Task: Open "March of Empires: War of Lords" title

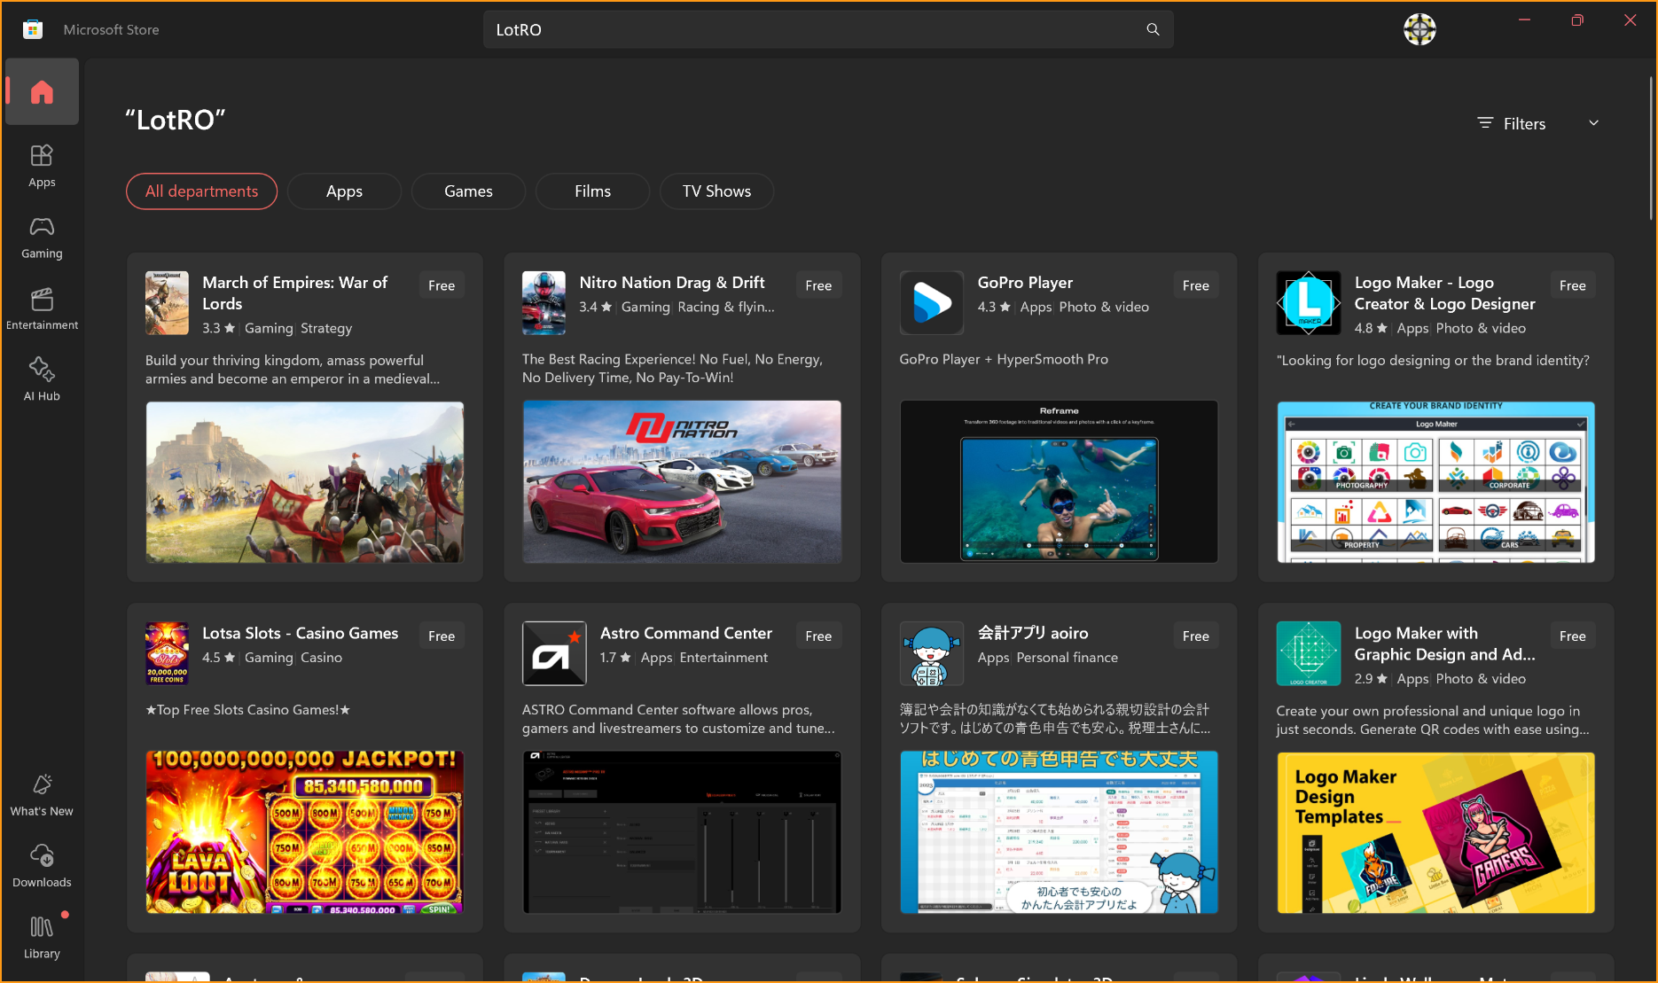Action: [294, 293]
